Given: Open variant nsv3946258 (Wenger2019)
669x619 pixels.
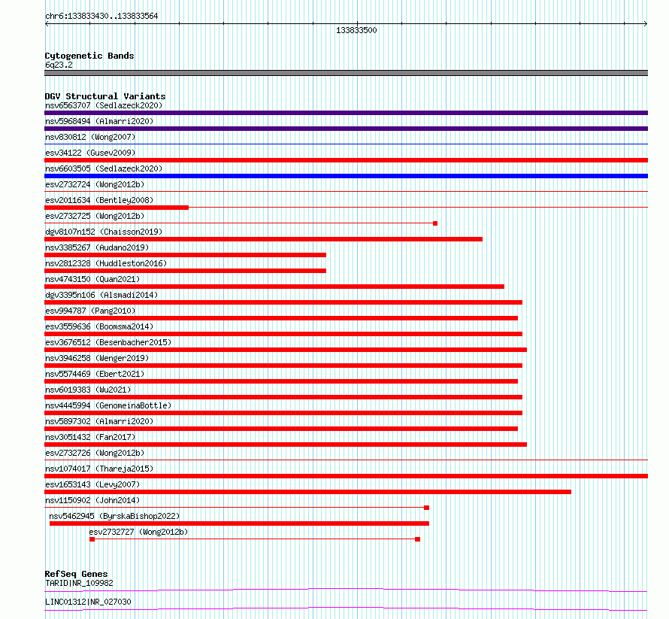Looking at the screenshot, I should 97,358.
